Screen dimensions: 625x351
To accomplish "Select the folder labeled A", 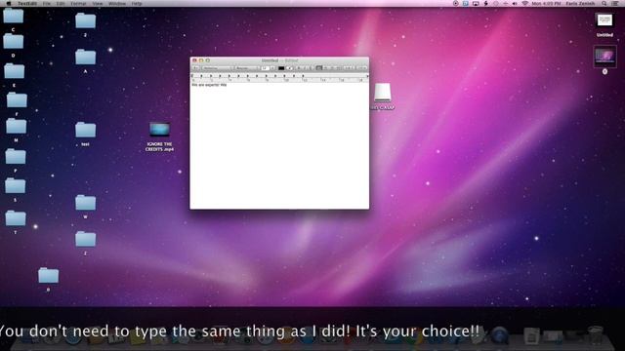I will coord(85,57).
